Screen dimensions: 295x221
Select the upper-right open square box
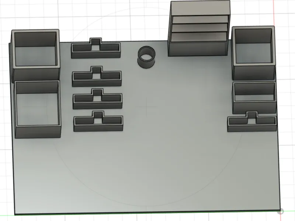click(x=254, y=53)
